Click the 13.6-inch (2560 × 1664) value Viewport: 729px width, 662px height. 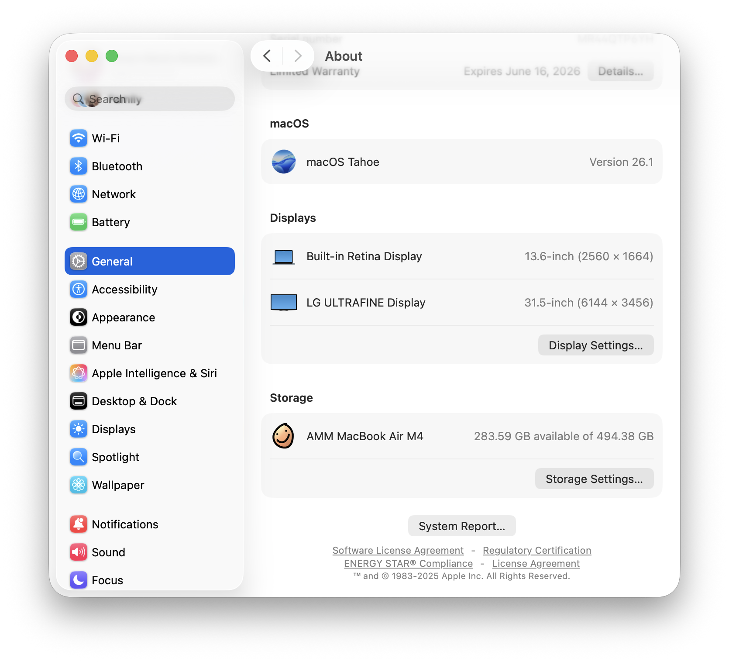[x=589, y=256]
